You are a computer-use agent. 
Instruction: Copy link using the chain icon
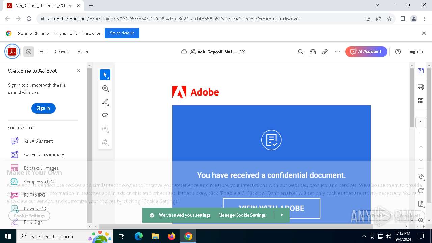[x=325, y=52]
